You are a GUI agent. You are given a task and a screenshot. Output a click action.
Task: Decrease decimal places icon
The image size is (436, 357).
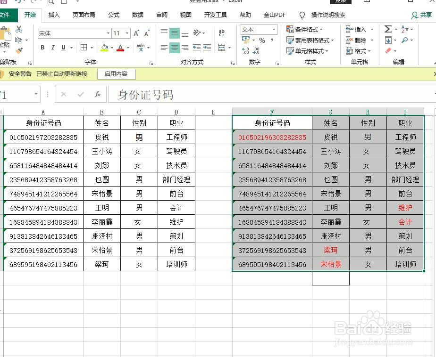pos(256,50)
